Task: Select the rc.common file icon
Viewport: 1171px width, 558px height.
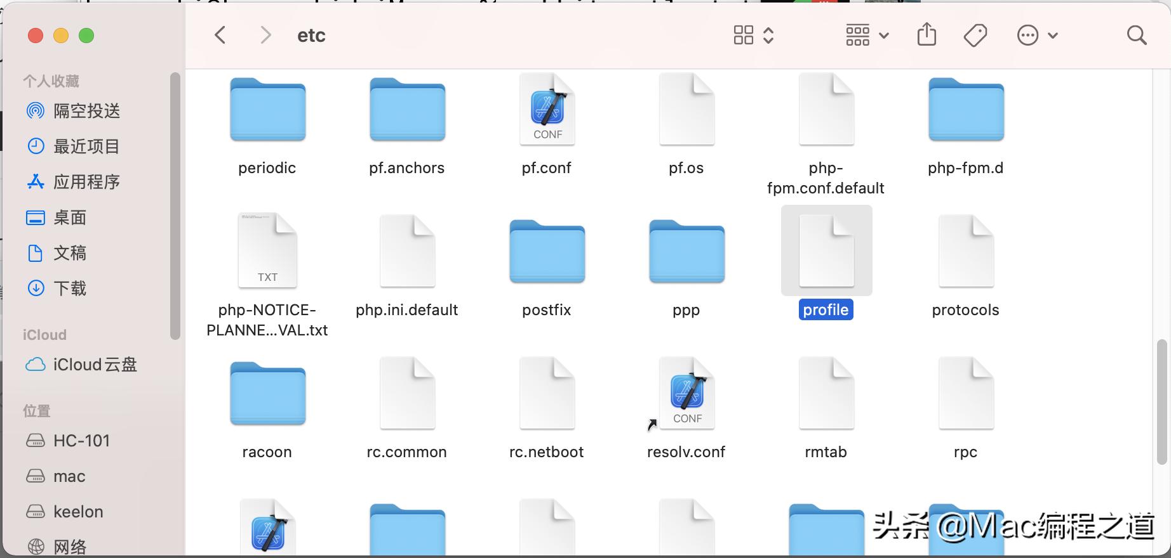Action: [407, 393]
